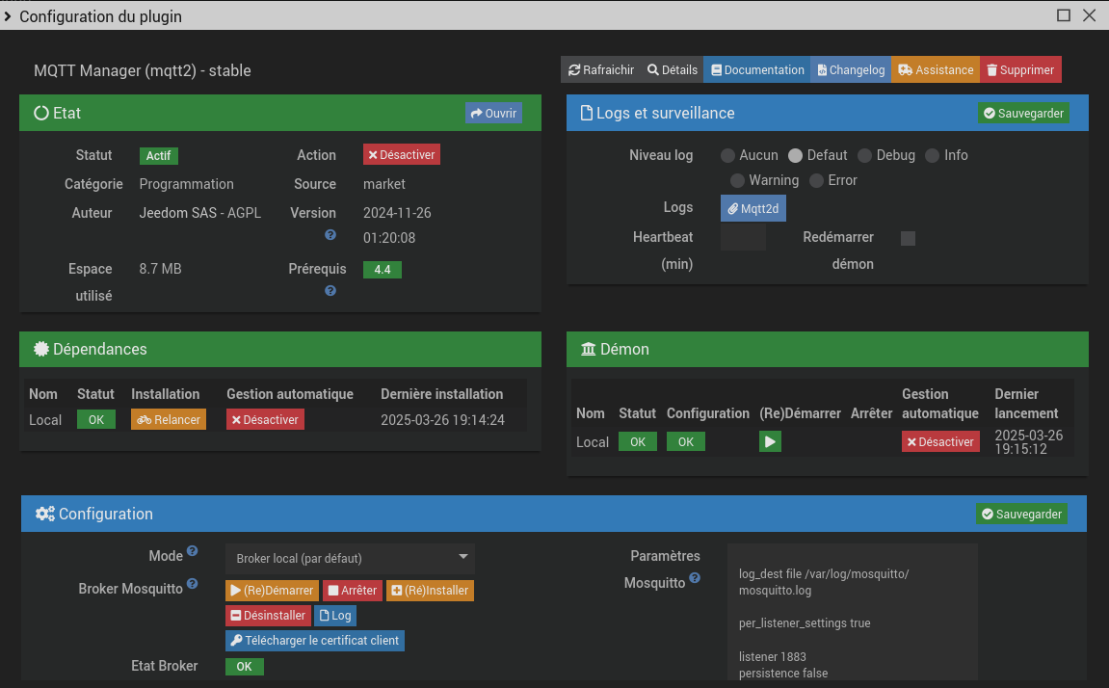Viewport: 1109px width, 688px height.
Task: Click help icon under Prérequis label
Action: [330, 291]
